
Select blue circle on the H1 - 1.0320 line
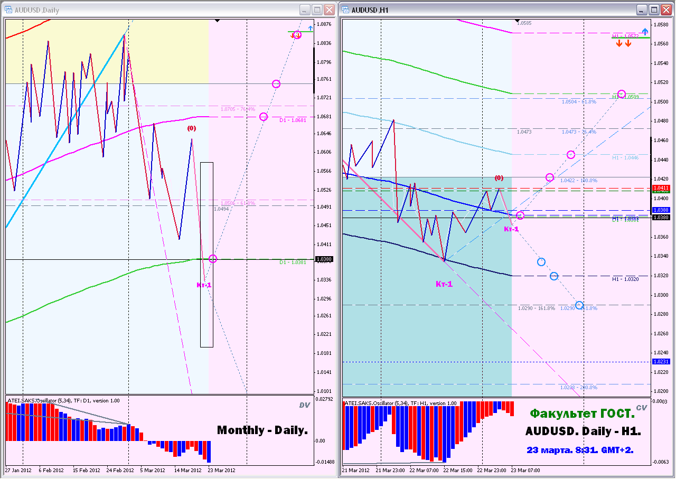click(x=554, y=276)
